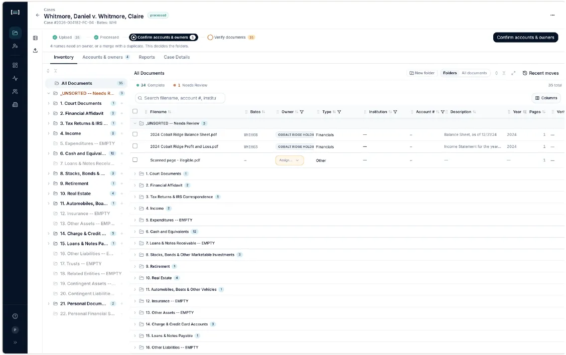Viewport: 566px width, 355px height.
Task: Expand 9. Retirement group in document table
Action: coord(135,267)
